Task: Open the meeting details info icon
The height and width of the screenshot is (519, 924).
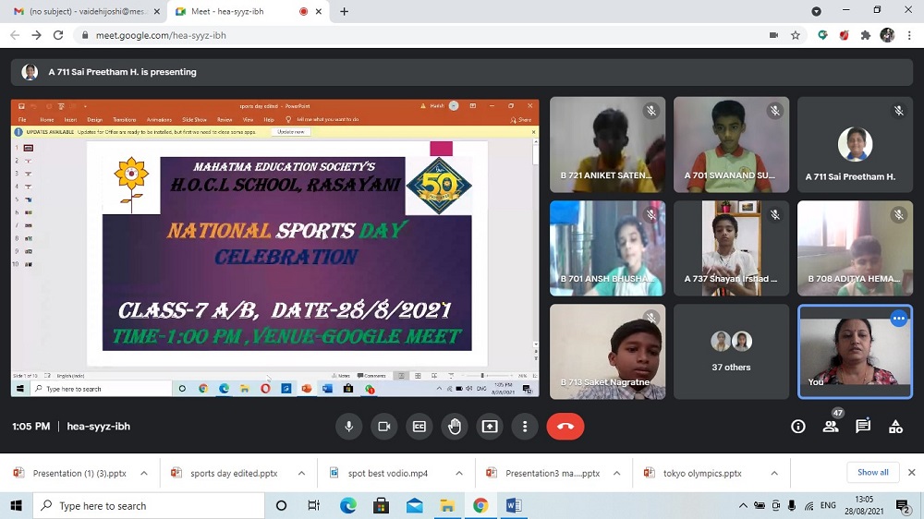Action: click(798, 427)
